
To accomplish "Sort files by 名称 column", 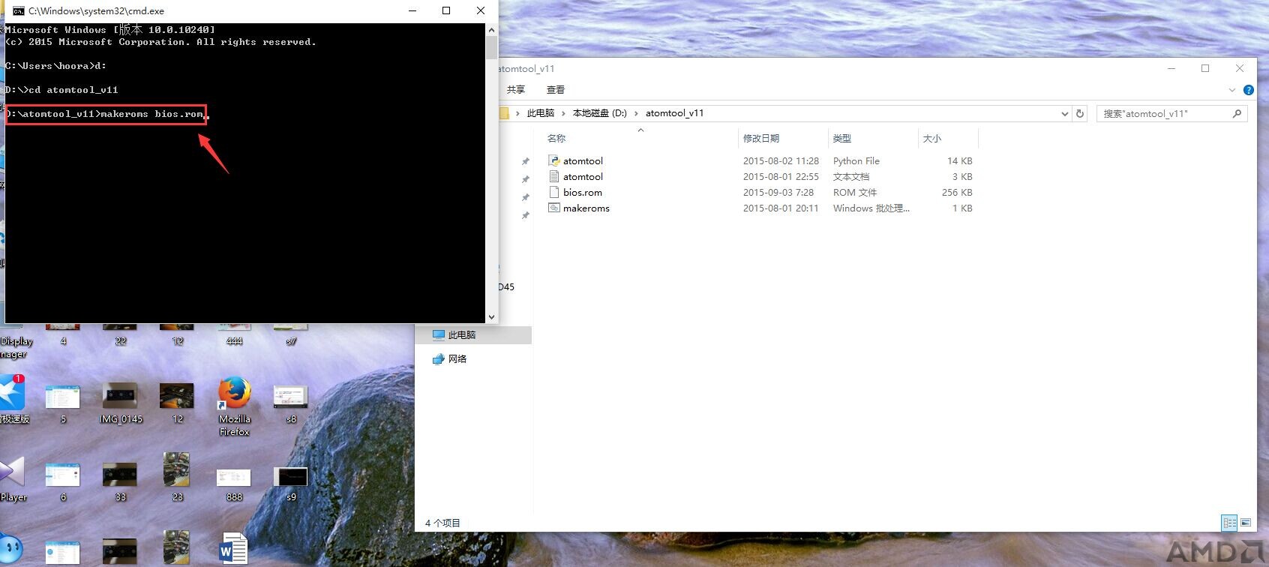I will (556, 138).
